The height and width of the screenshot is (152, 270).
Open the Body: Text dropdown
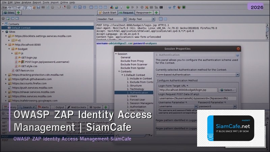[x=142, y=19]
